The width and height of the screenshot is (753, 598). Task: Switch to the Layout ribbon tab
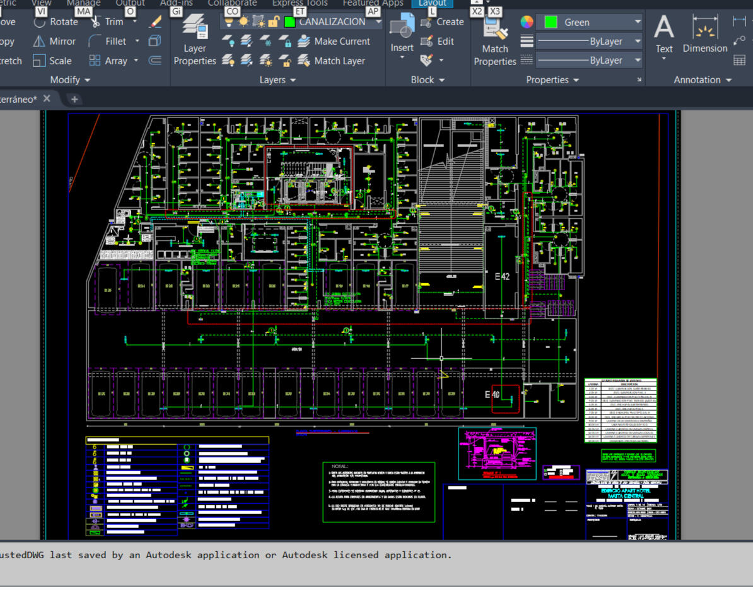tap(432, 3)
